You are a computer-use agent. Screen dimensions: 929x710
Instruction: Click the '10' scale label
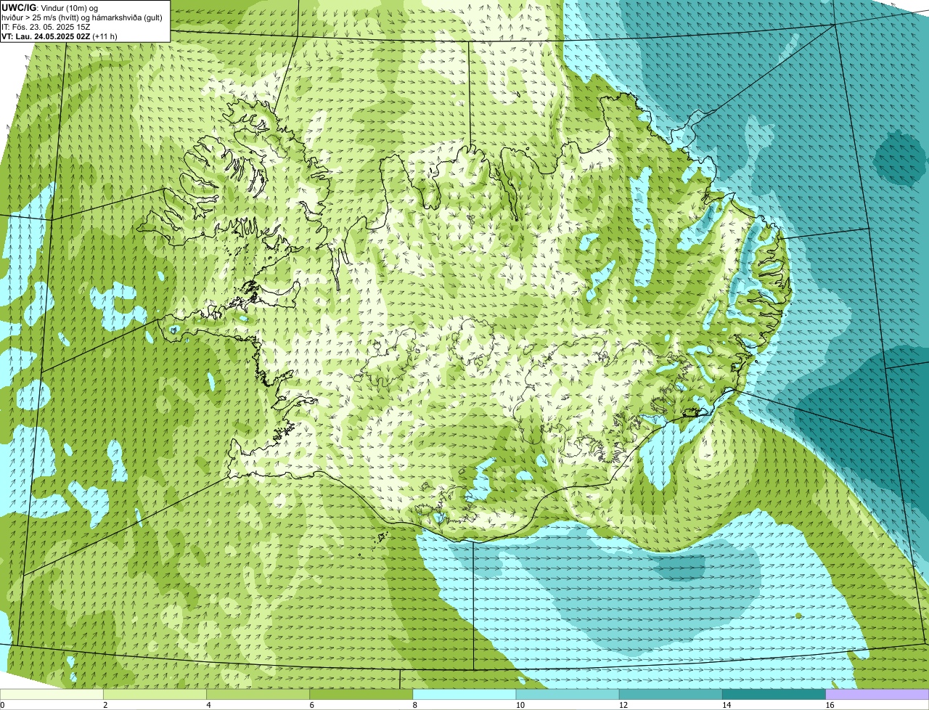pyautogui.click(x=520, y=705)
